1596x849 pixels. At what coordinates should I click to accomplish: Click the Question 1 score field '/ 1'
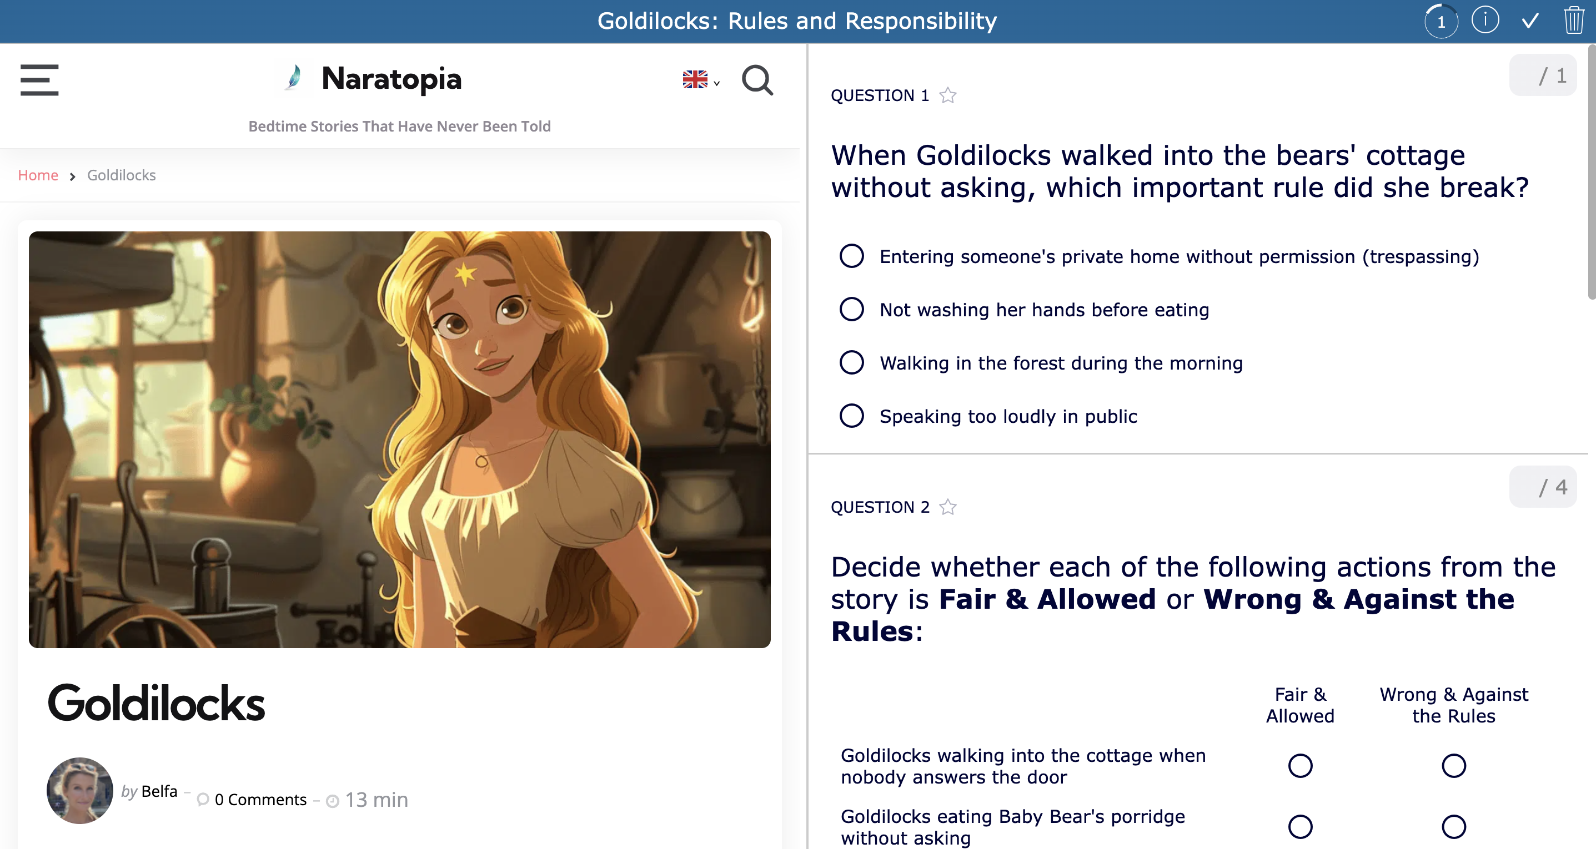[x=1543, y=75]
